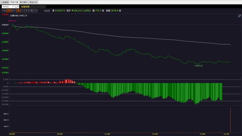Click the 5,000 label on histogram axis
This screenshot has width=242, height=136.
[6, 80]
